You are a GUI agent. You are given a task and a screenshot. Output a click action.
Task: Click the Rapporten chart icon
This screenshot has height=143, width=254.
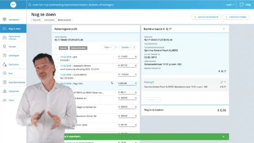[4, 91]
